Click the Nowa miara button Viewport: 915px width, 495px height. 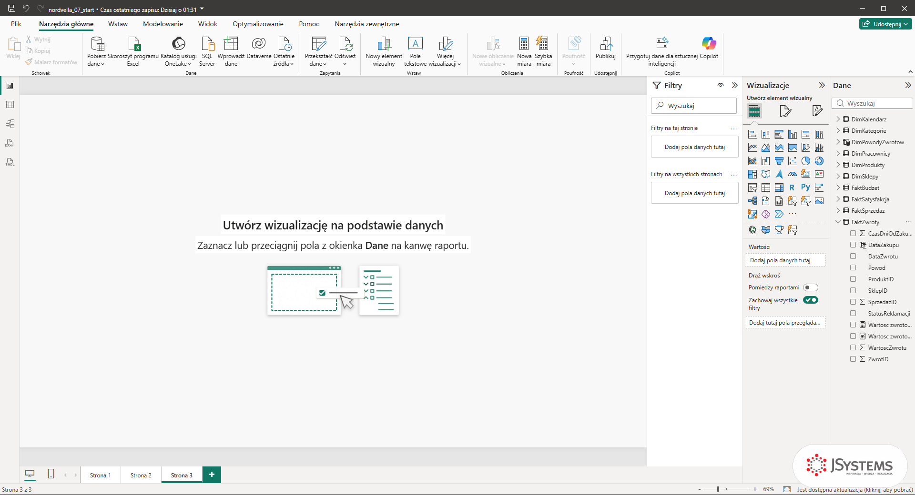click(x=524, y=51)
